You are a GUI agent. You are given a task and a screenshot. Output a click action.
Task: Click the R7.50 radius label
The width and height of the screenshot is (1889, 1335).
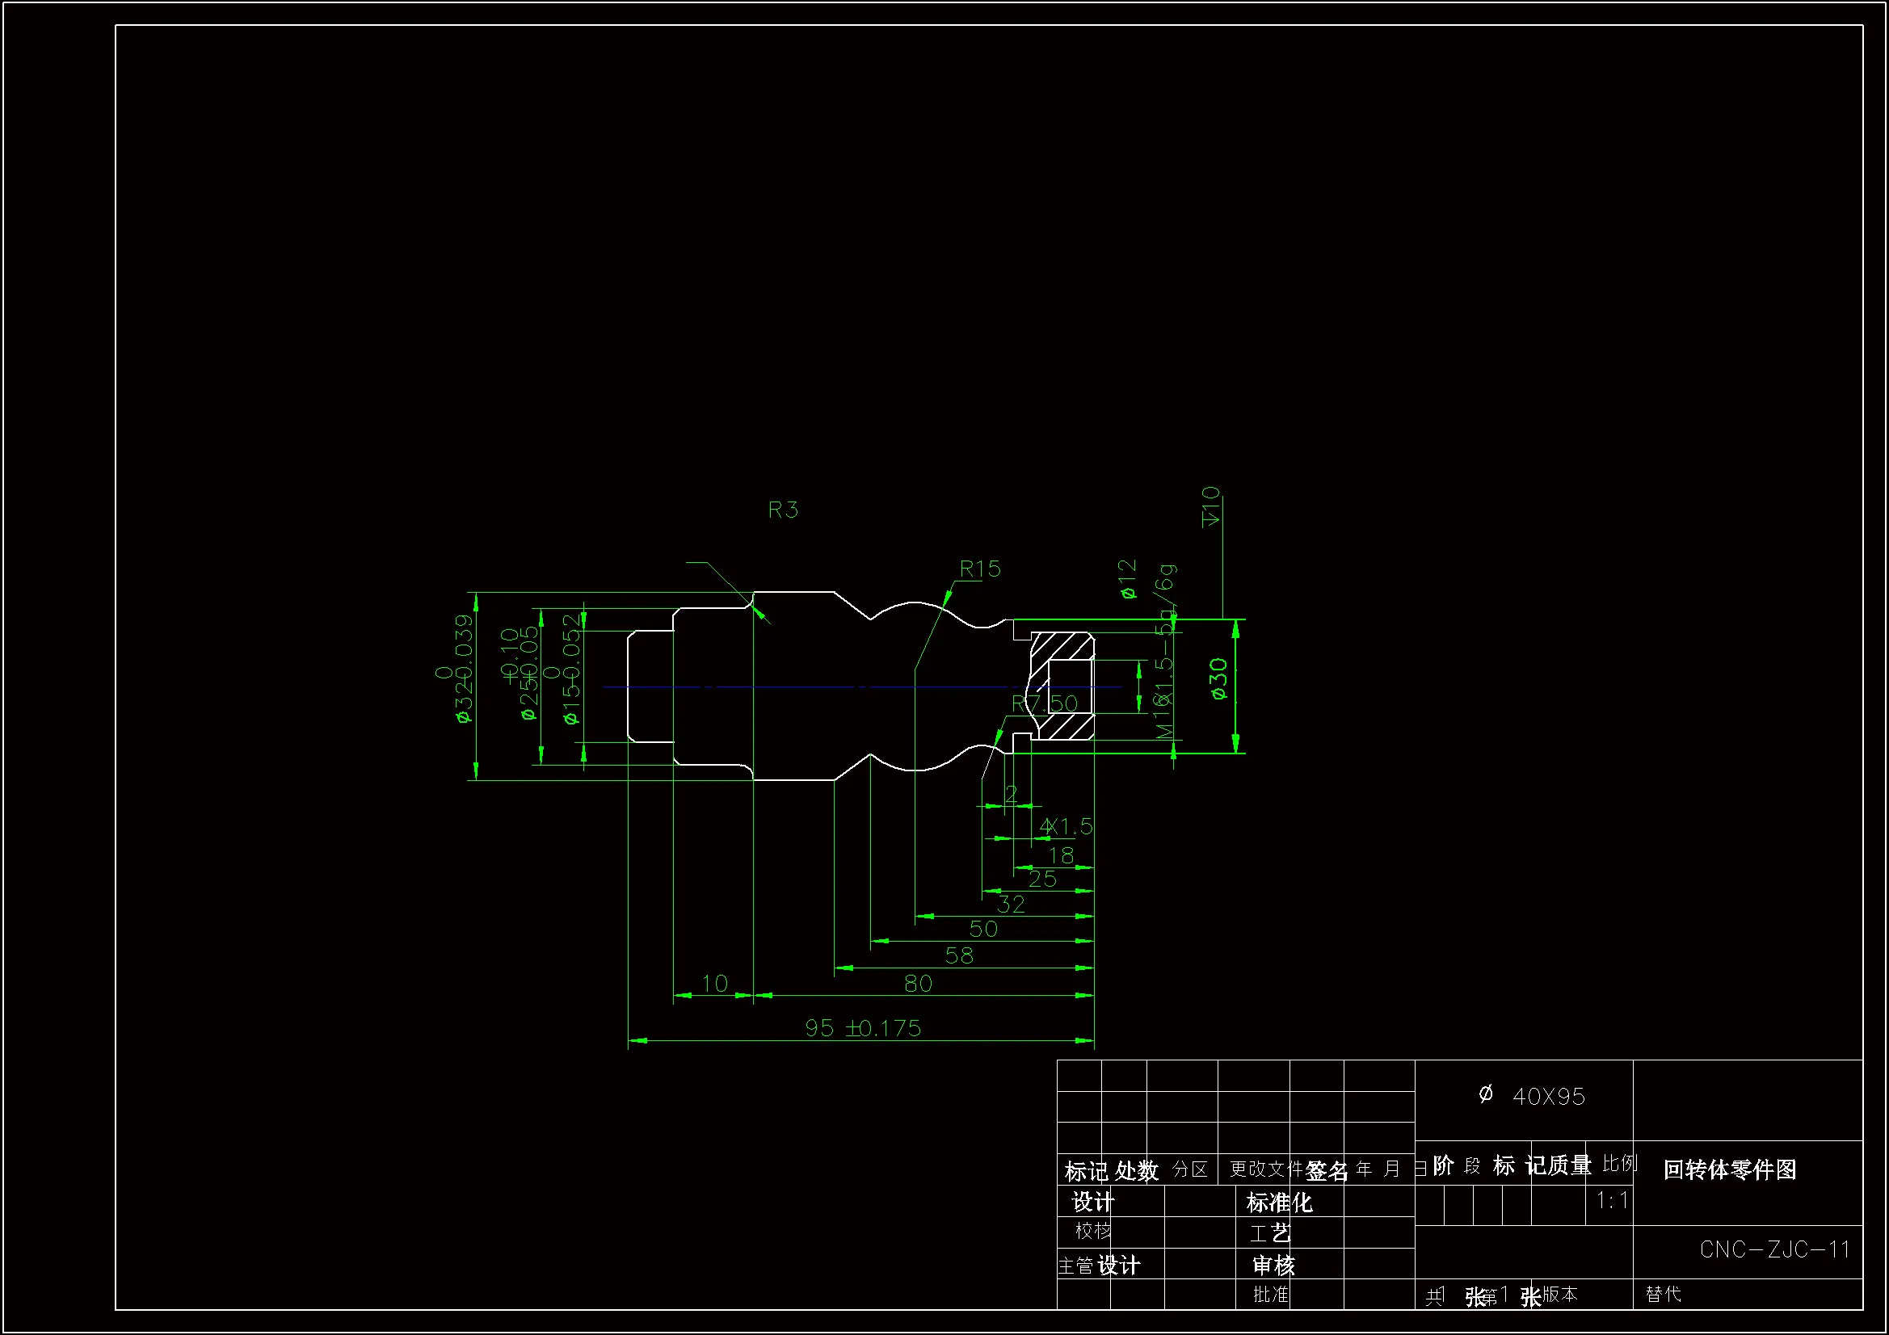tap(1043, 704)
